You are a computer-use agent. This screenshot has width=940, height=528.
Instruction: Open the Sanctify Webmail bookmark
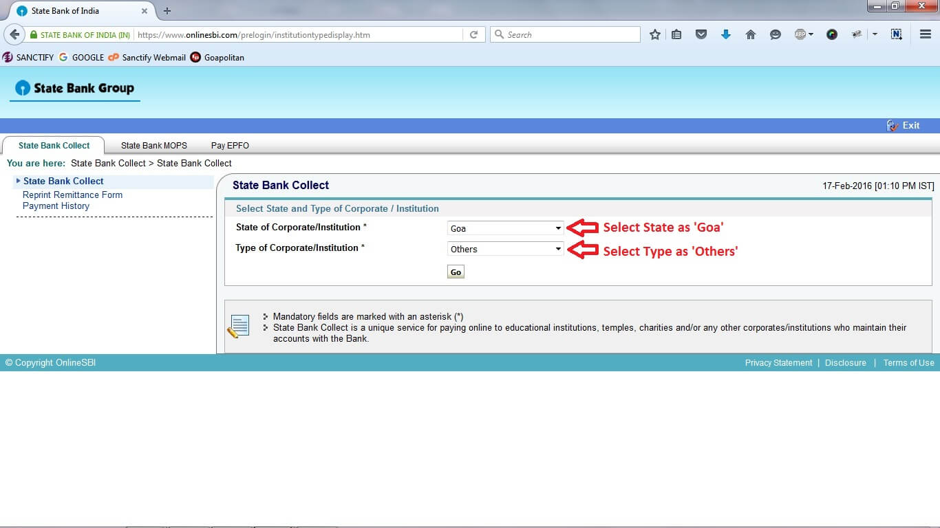[x=147, y=58]
